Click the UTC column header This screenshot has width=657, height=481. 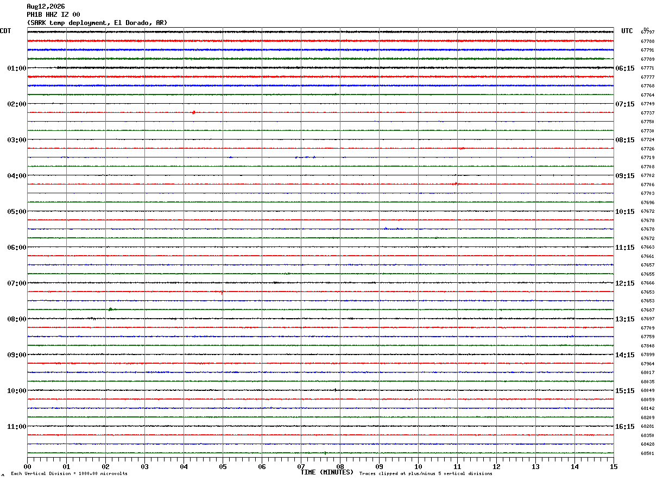tap(627, 31)
